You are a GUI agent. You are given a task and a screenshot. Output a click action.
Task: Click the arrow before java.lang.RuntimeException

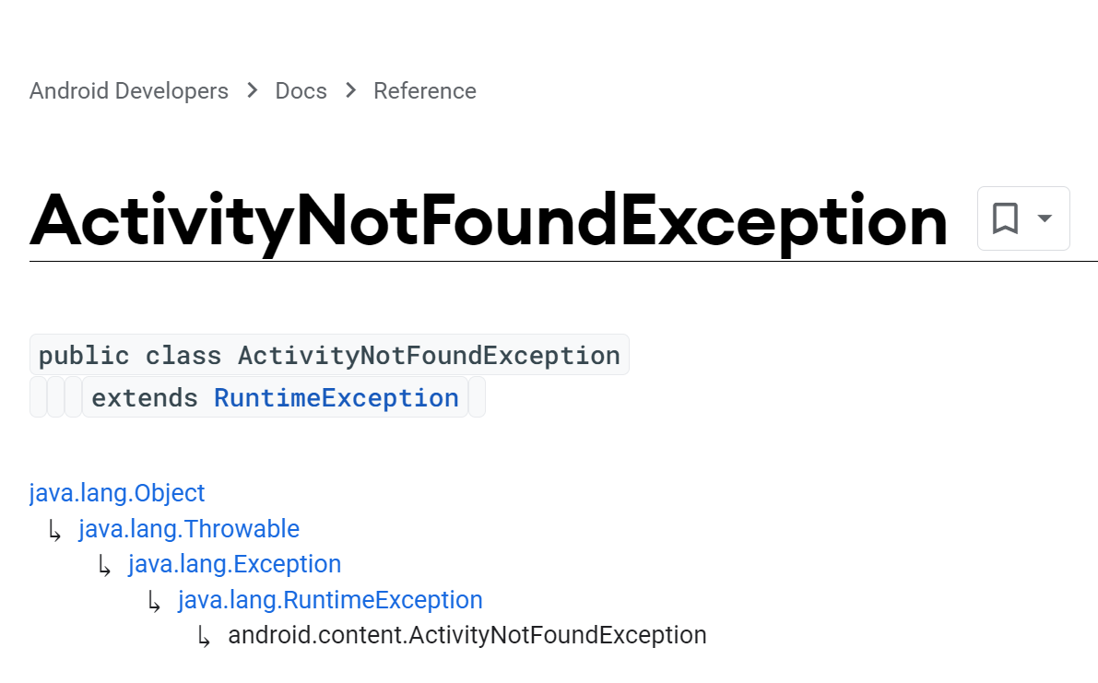coord(154,601)
